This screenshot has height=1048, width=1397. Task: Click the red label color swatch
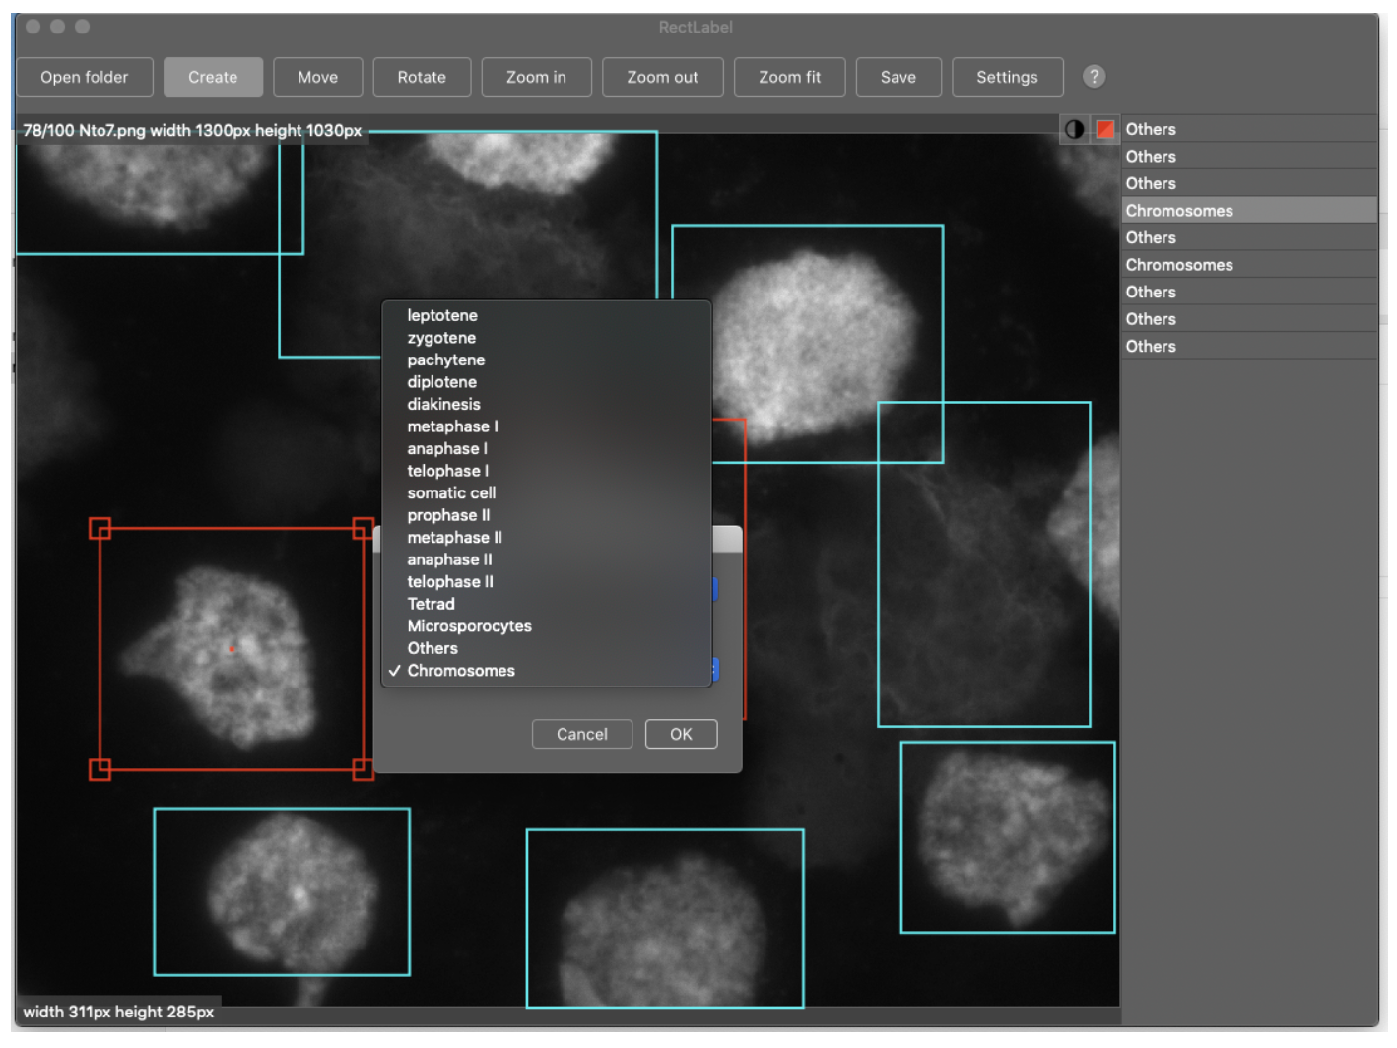[x=1104, y=129]
